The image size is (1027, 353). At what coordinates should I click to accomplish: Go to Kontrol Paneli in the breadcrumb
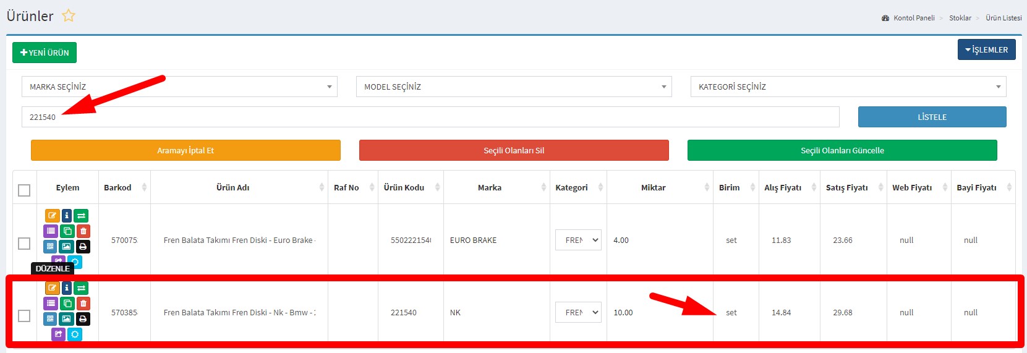pyautogui.click(x=913, y=18)
